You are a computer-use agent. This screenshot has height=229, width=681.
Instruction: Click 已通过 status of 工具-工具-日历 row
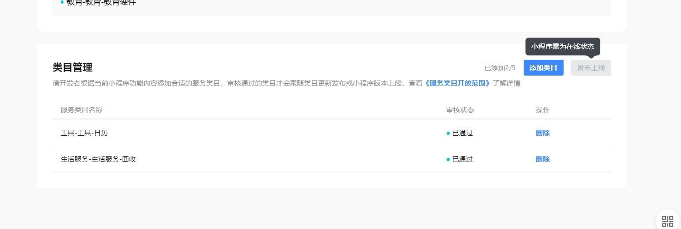click(x=462, y=133)
